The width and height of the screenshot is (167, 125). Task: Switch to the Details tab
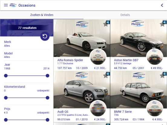click(x=125, y=15)
